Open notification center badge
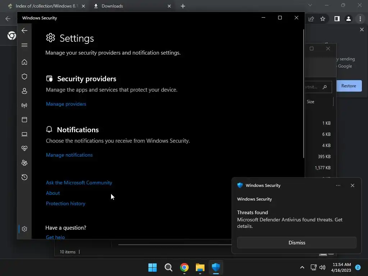The height and width of the screenshot is (276, 368). (358, 267)
